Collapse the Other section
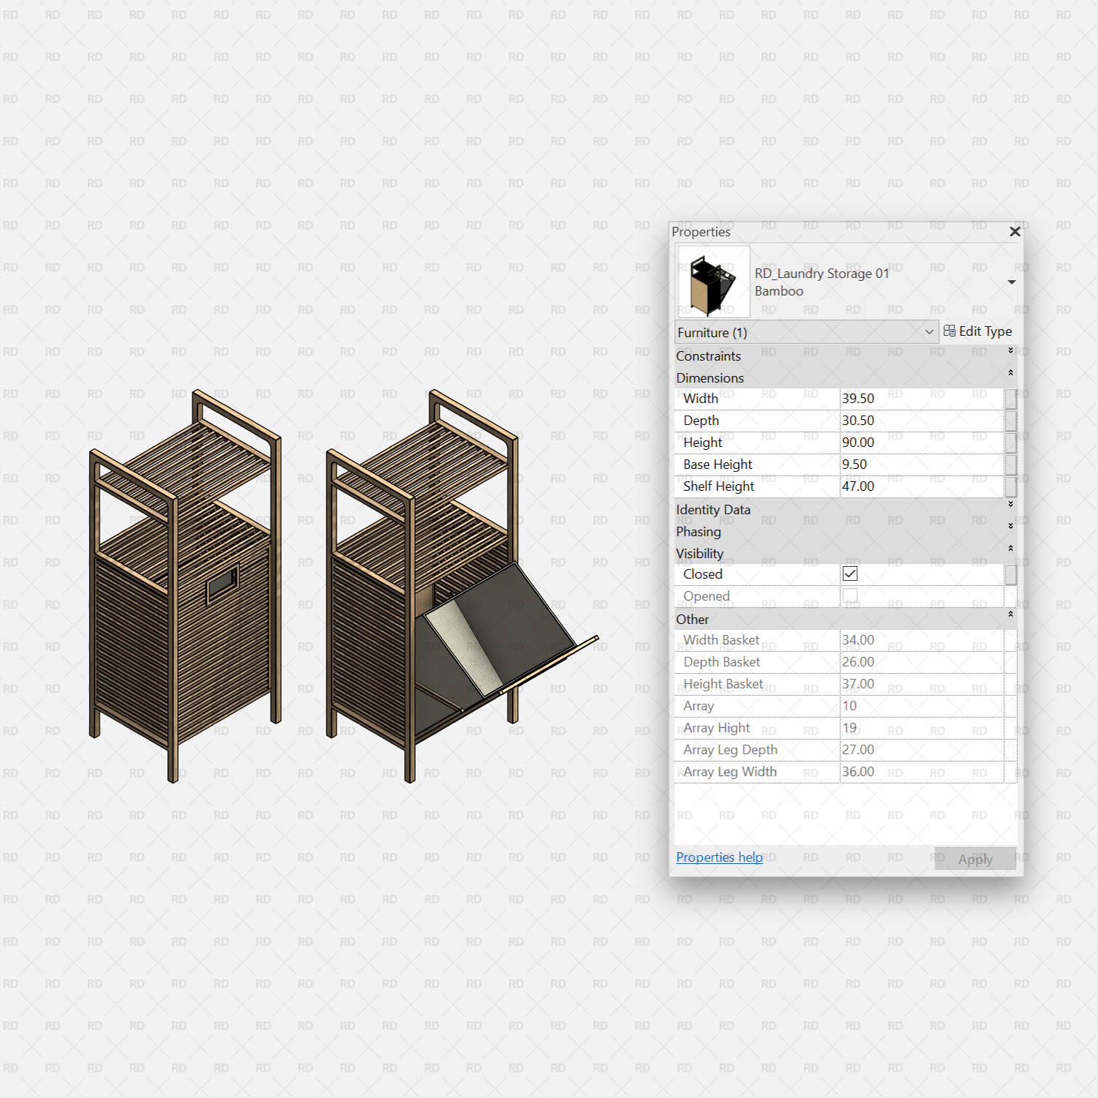1098x1098 pixels. 1009,614
